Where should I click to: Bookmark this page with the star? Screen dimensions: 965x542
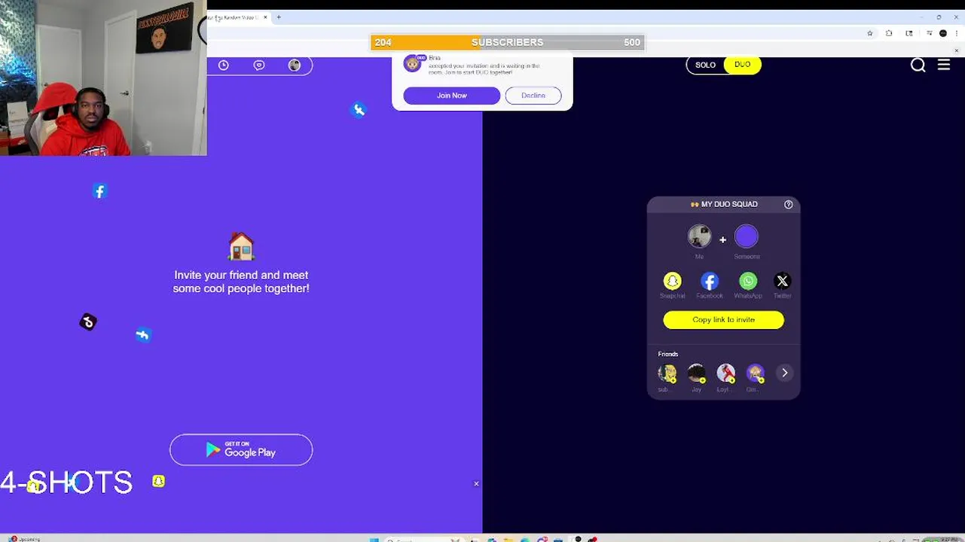point(869,33)
